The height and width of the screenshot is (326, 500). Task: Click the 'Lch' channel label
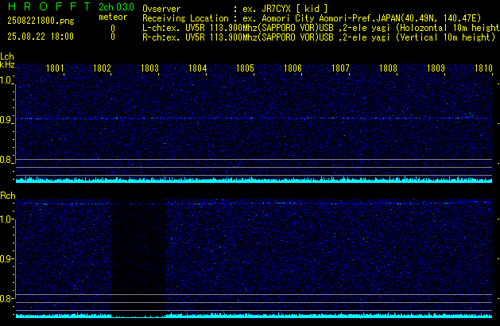[7, 56]
